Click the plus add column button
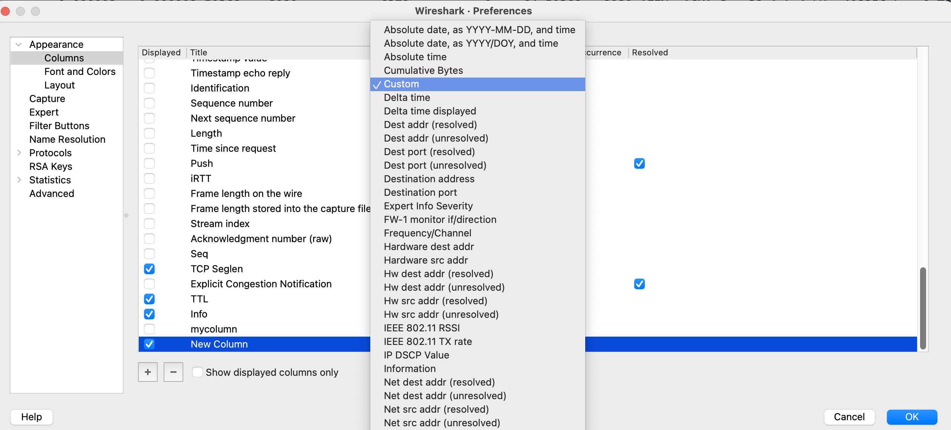 (x=147, y=372)
